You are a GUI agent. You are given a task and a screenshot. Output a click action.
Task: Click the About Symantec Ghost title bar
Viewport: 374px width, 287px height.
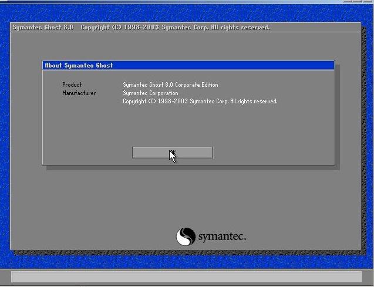tap(188, 65)
